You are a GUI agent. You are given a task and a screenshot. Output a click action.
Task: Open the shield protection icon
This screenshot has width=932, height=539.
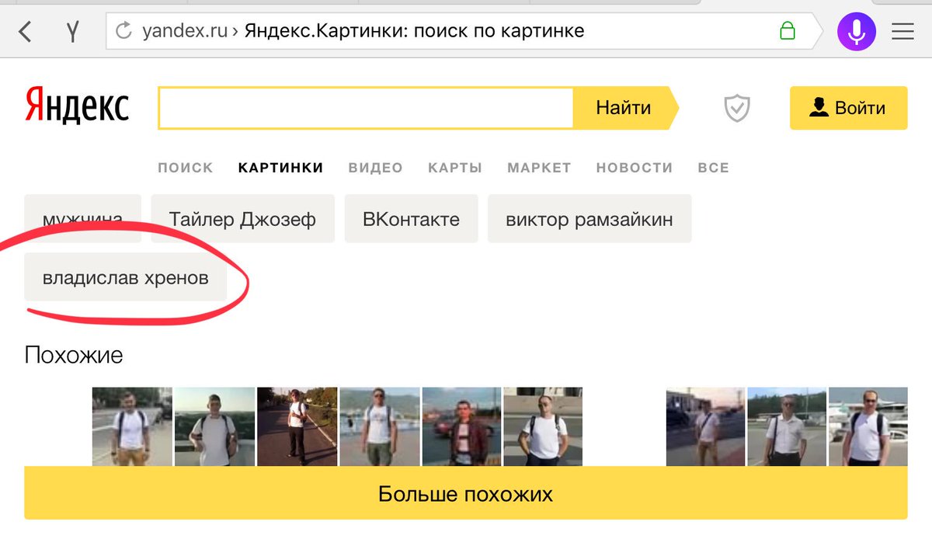[736, 108]
